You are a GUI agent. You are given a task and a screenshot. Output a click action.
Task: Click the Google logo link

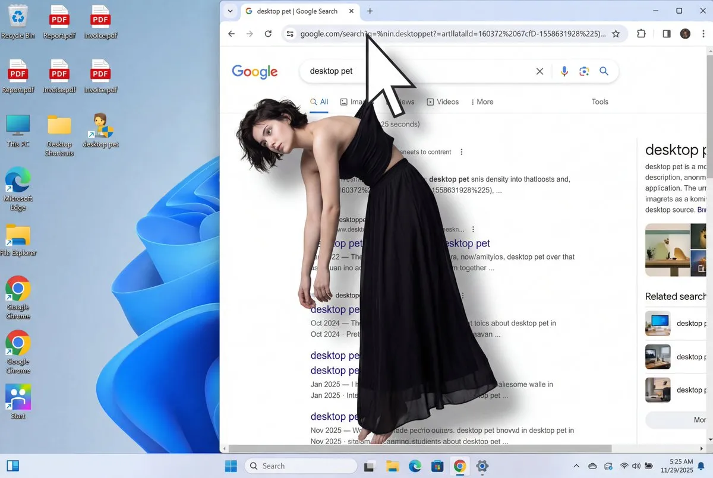(x=255, y=72)
